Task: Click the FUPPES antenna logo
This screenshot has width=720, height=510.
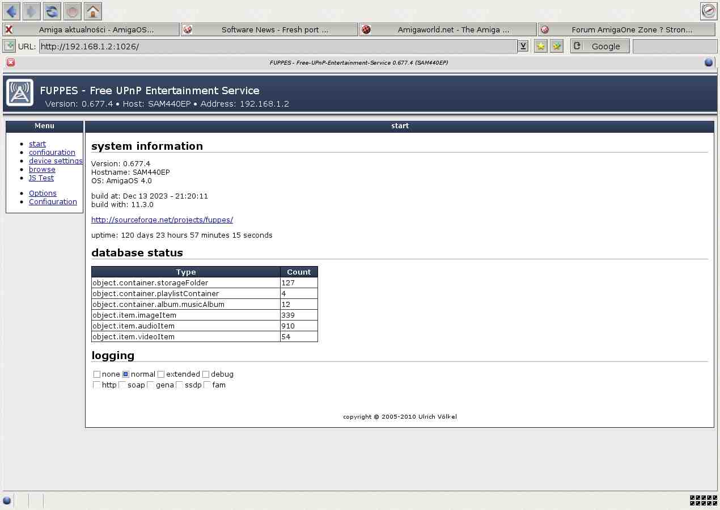Action: [20, 92]
